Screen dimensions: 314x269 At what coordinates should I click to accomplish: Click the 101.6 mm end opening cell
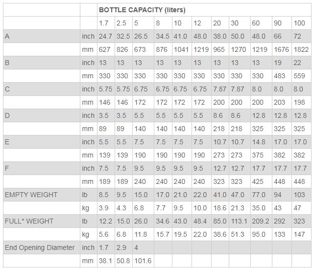[x=143, y=261]
